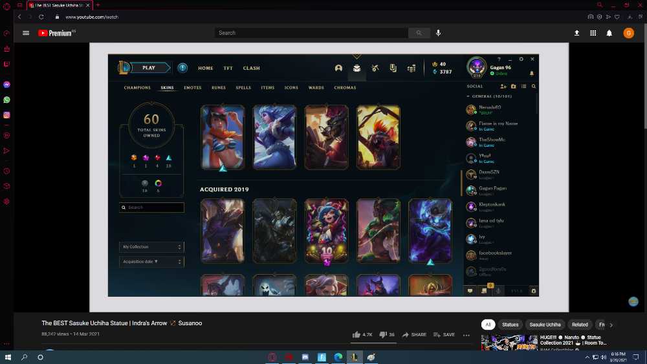Go back with the browser back arrow

19,17
